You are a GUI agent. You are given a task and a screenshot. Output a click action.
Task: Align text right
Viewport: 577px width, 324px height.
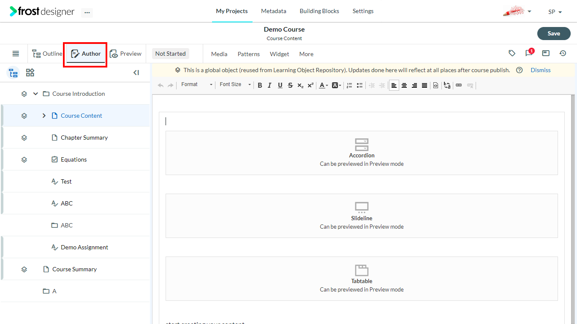(414, 85)
